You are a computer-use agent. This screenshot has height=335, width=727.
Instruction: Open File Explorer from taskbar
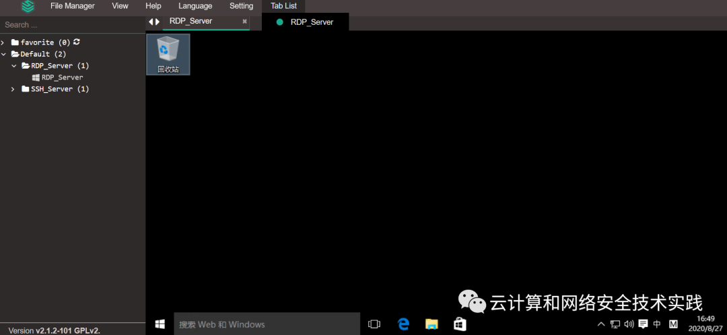pyautogui.click(x=431, y=324)
